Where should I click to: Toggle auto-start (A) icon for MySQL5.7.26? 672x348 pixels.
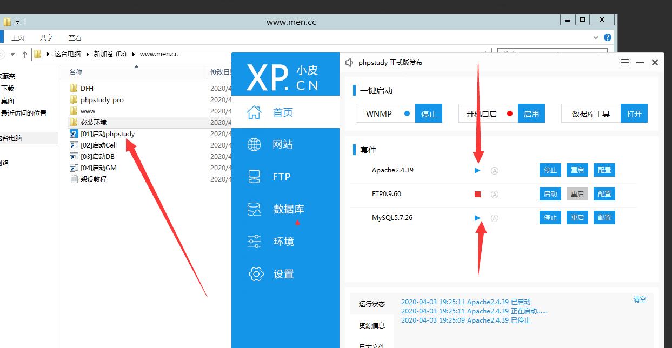(494, 218)
